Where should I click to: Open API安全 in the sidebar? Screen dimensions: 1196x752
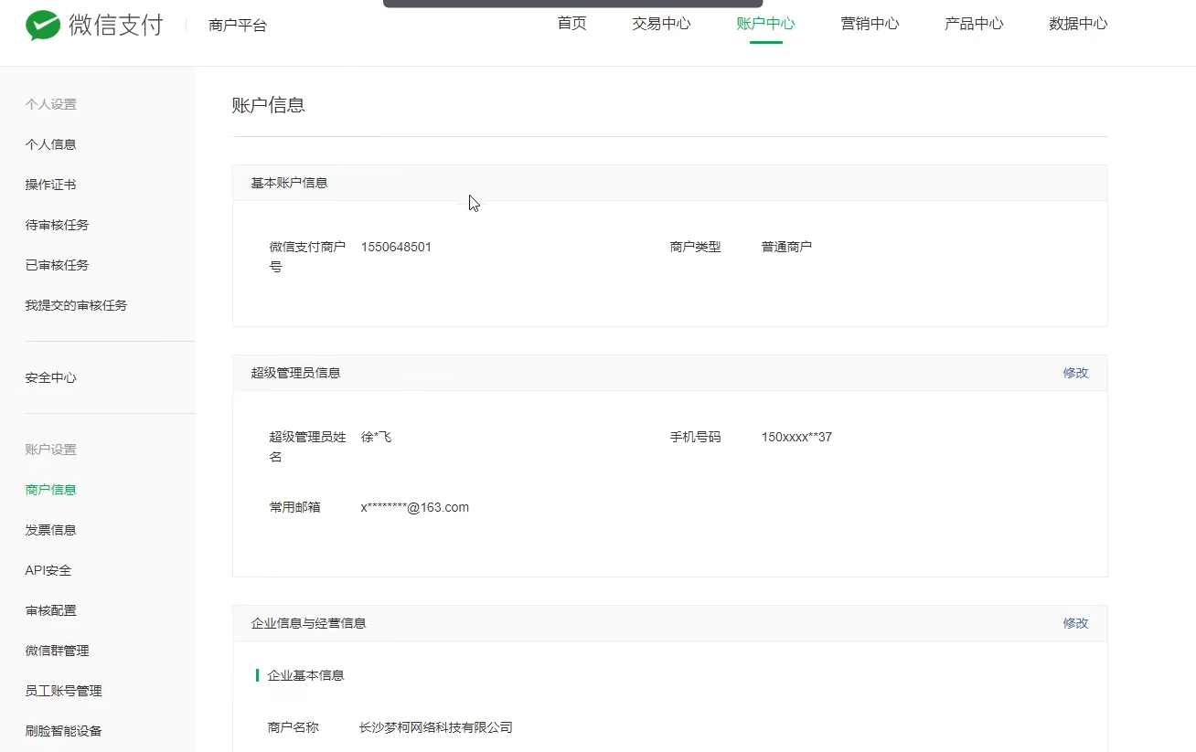48,570
